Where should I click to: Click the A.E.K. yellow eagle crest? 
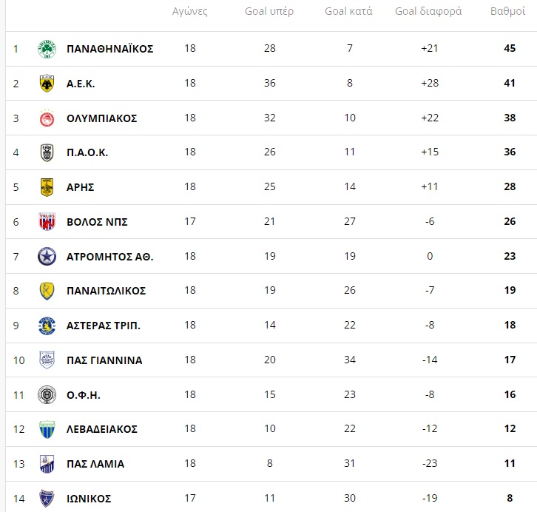click(47, 83)
